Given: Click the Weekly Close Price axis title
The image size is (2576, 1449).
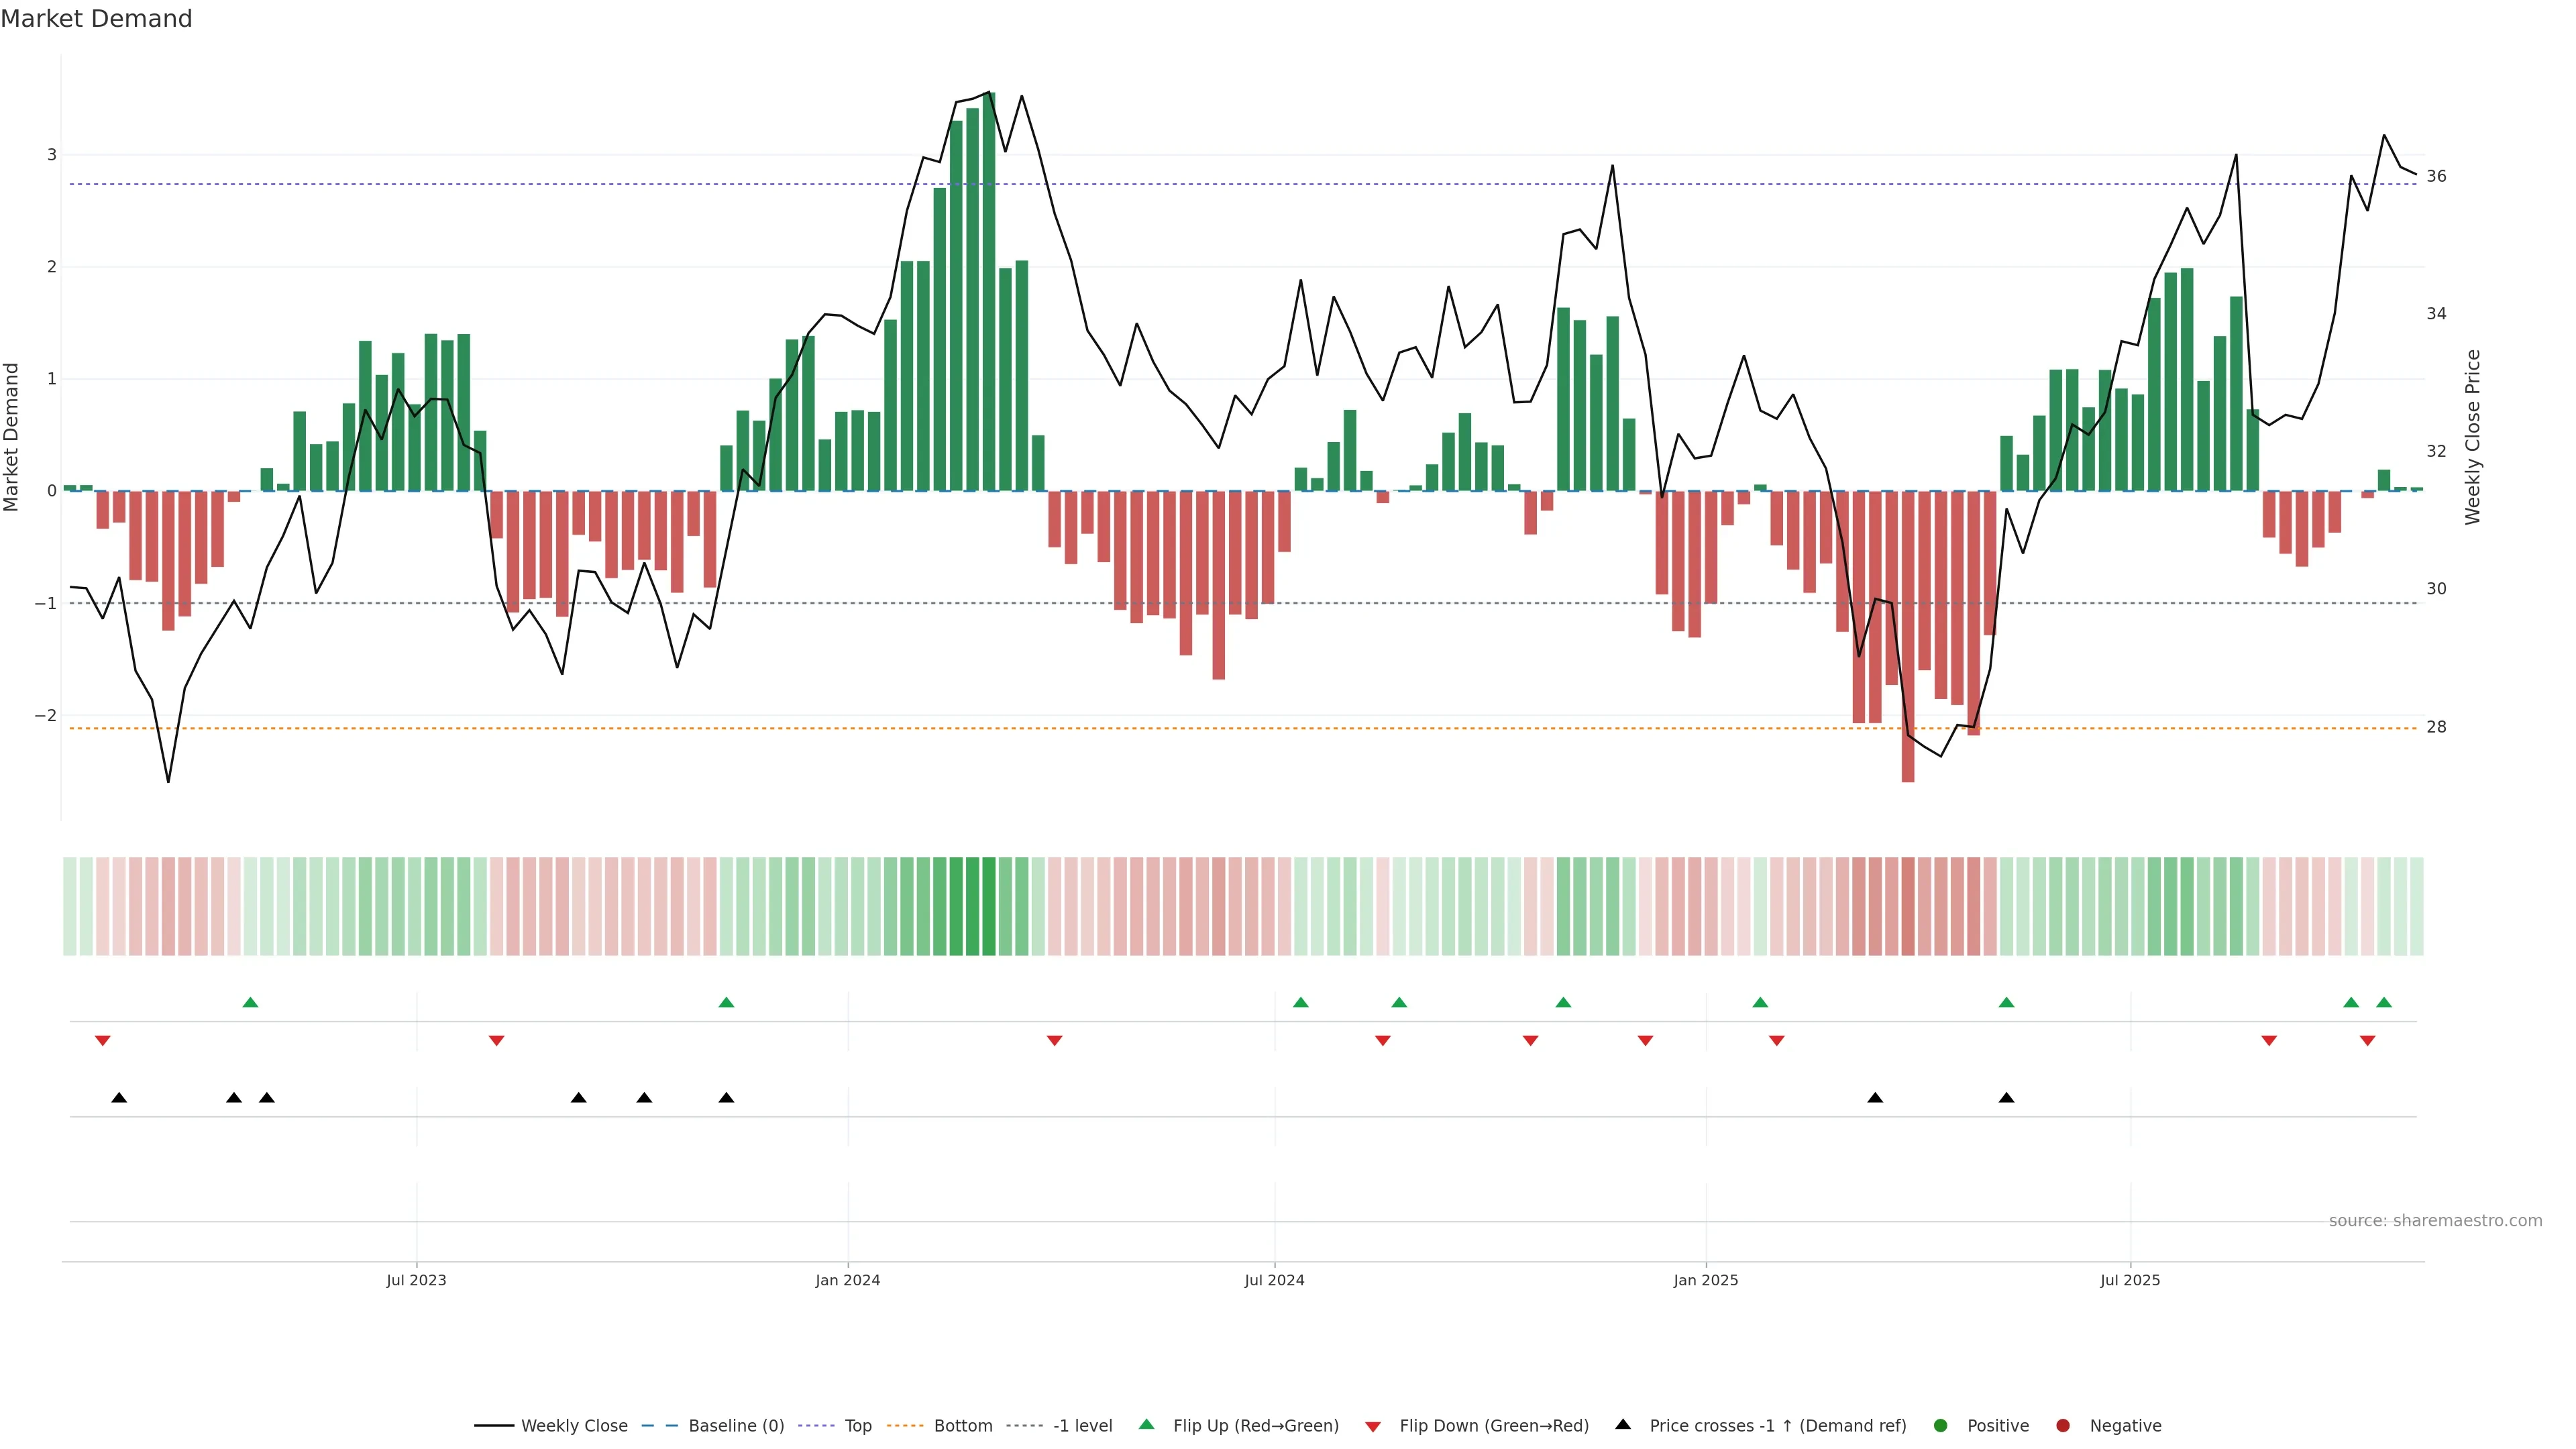Looking at the screenshot, I should click(x=2473, y=437).
